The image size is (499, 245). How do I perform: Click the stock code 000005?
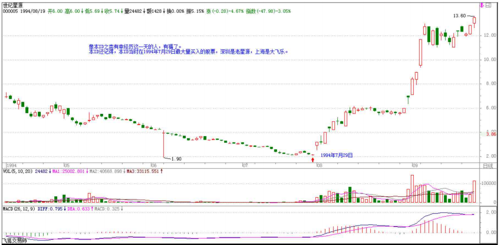(11, 11)
